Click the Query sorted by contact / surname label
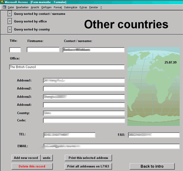 (40, 14)
